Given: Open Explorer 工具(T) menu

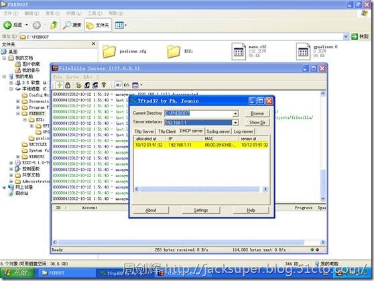Looking at the screenshot, I should (95, 13).
